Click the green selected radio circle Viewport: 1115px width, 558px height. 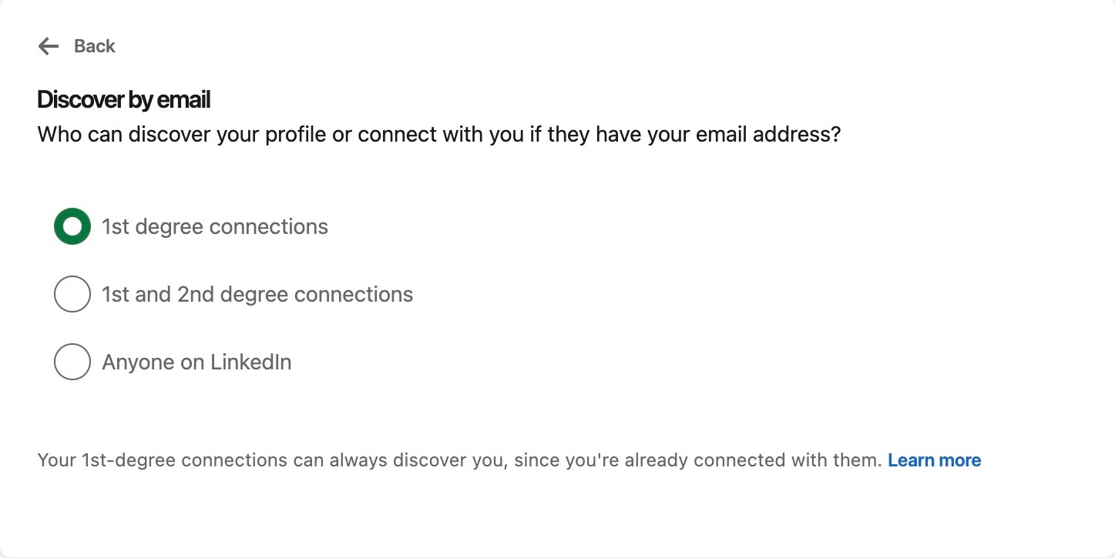tap(72, 227)
